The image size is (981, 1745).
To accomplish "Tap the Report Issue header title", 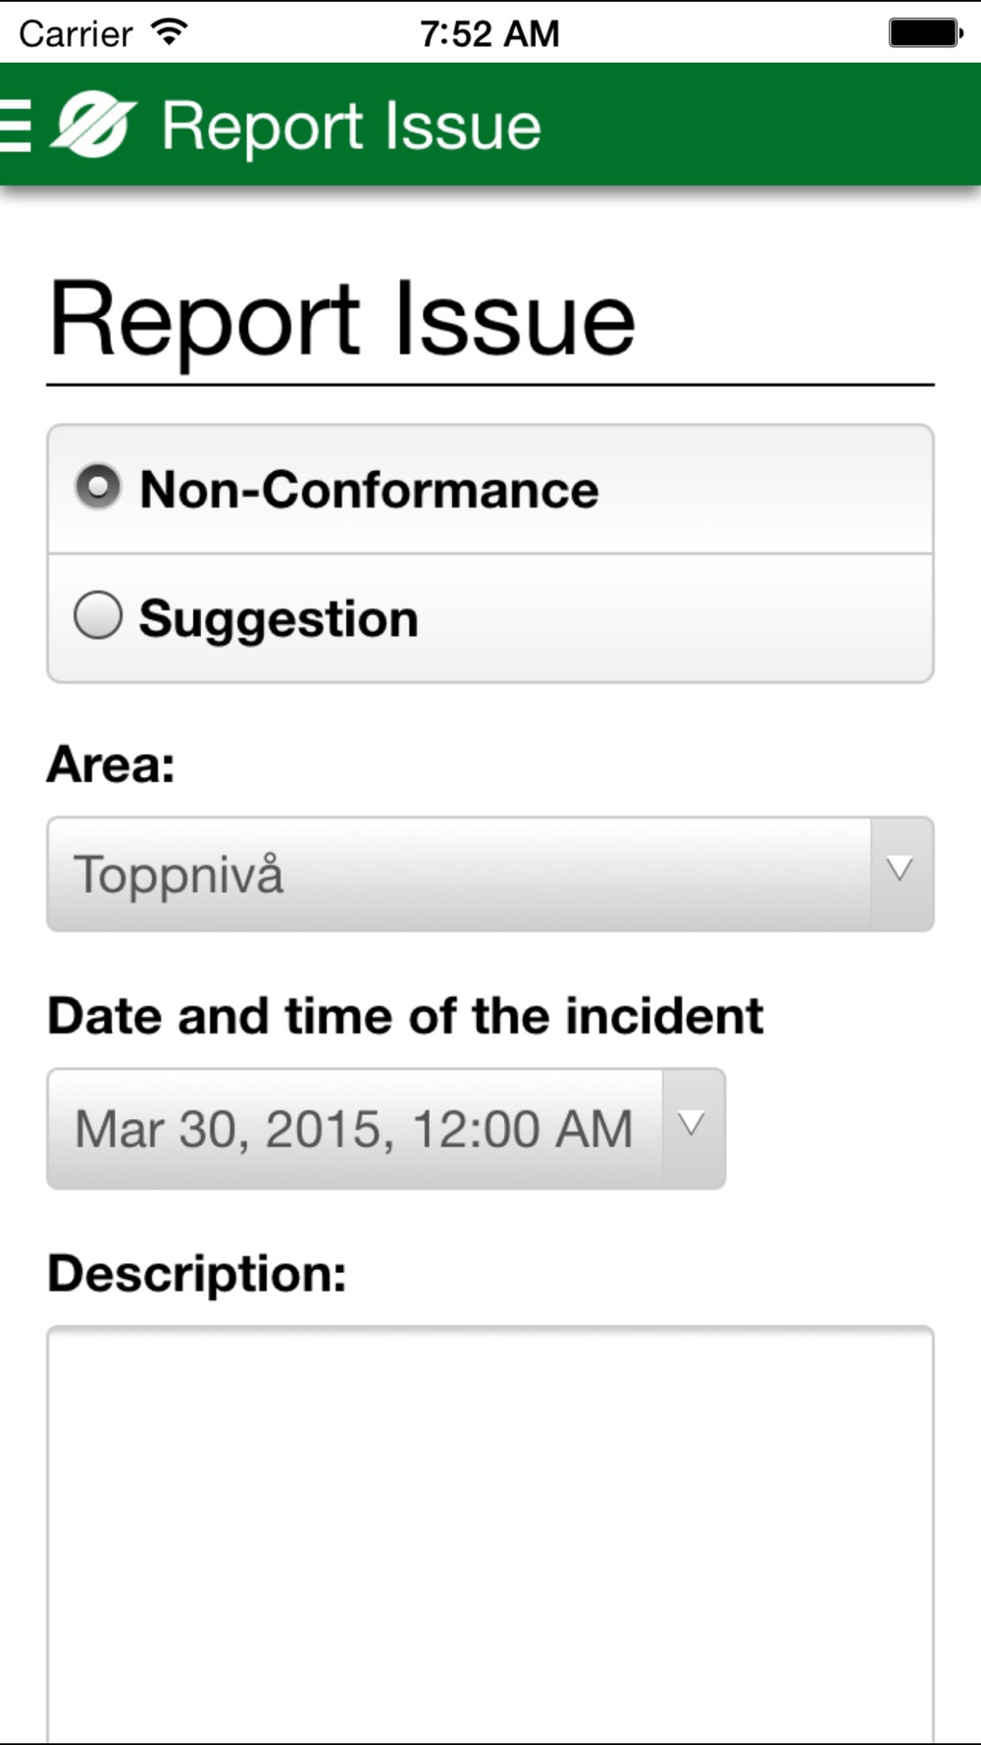I will pos(351,127).
